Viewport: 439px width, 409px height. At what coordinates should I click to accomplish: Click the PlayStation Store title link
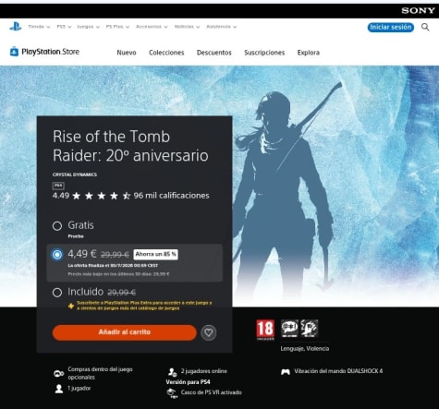(x=50, y=52)
